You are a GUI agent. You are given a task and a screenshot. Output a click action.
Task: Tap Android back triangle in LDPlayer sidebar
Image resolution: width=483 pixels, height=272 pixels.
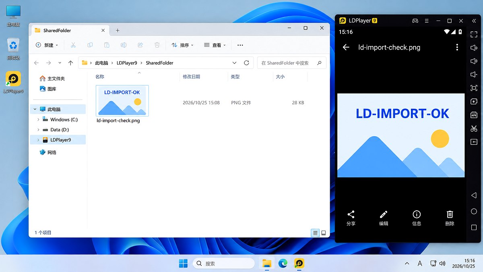(x=474, y=195)
